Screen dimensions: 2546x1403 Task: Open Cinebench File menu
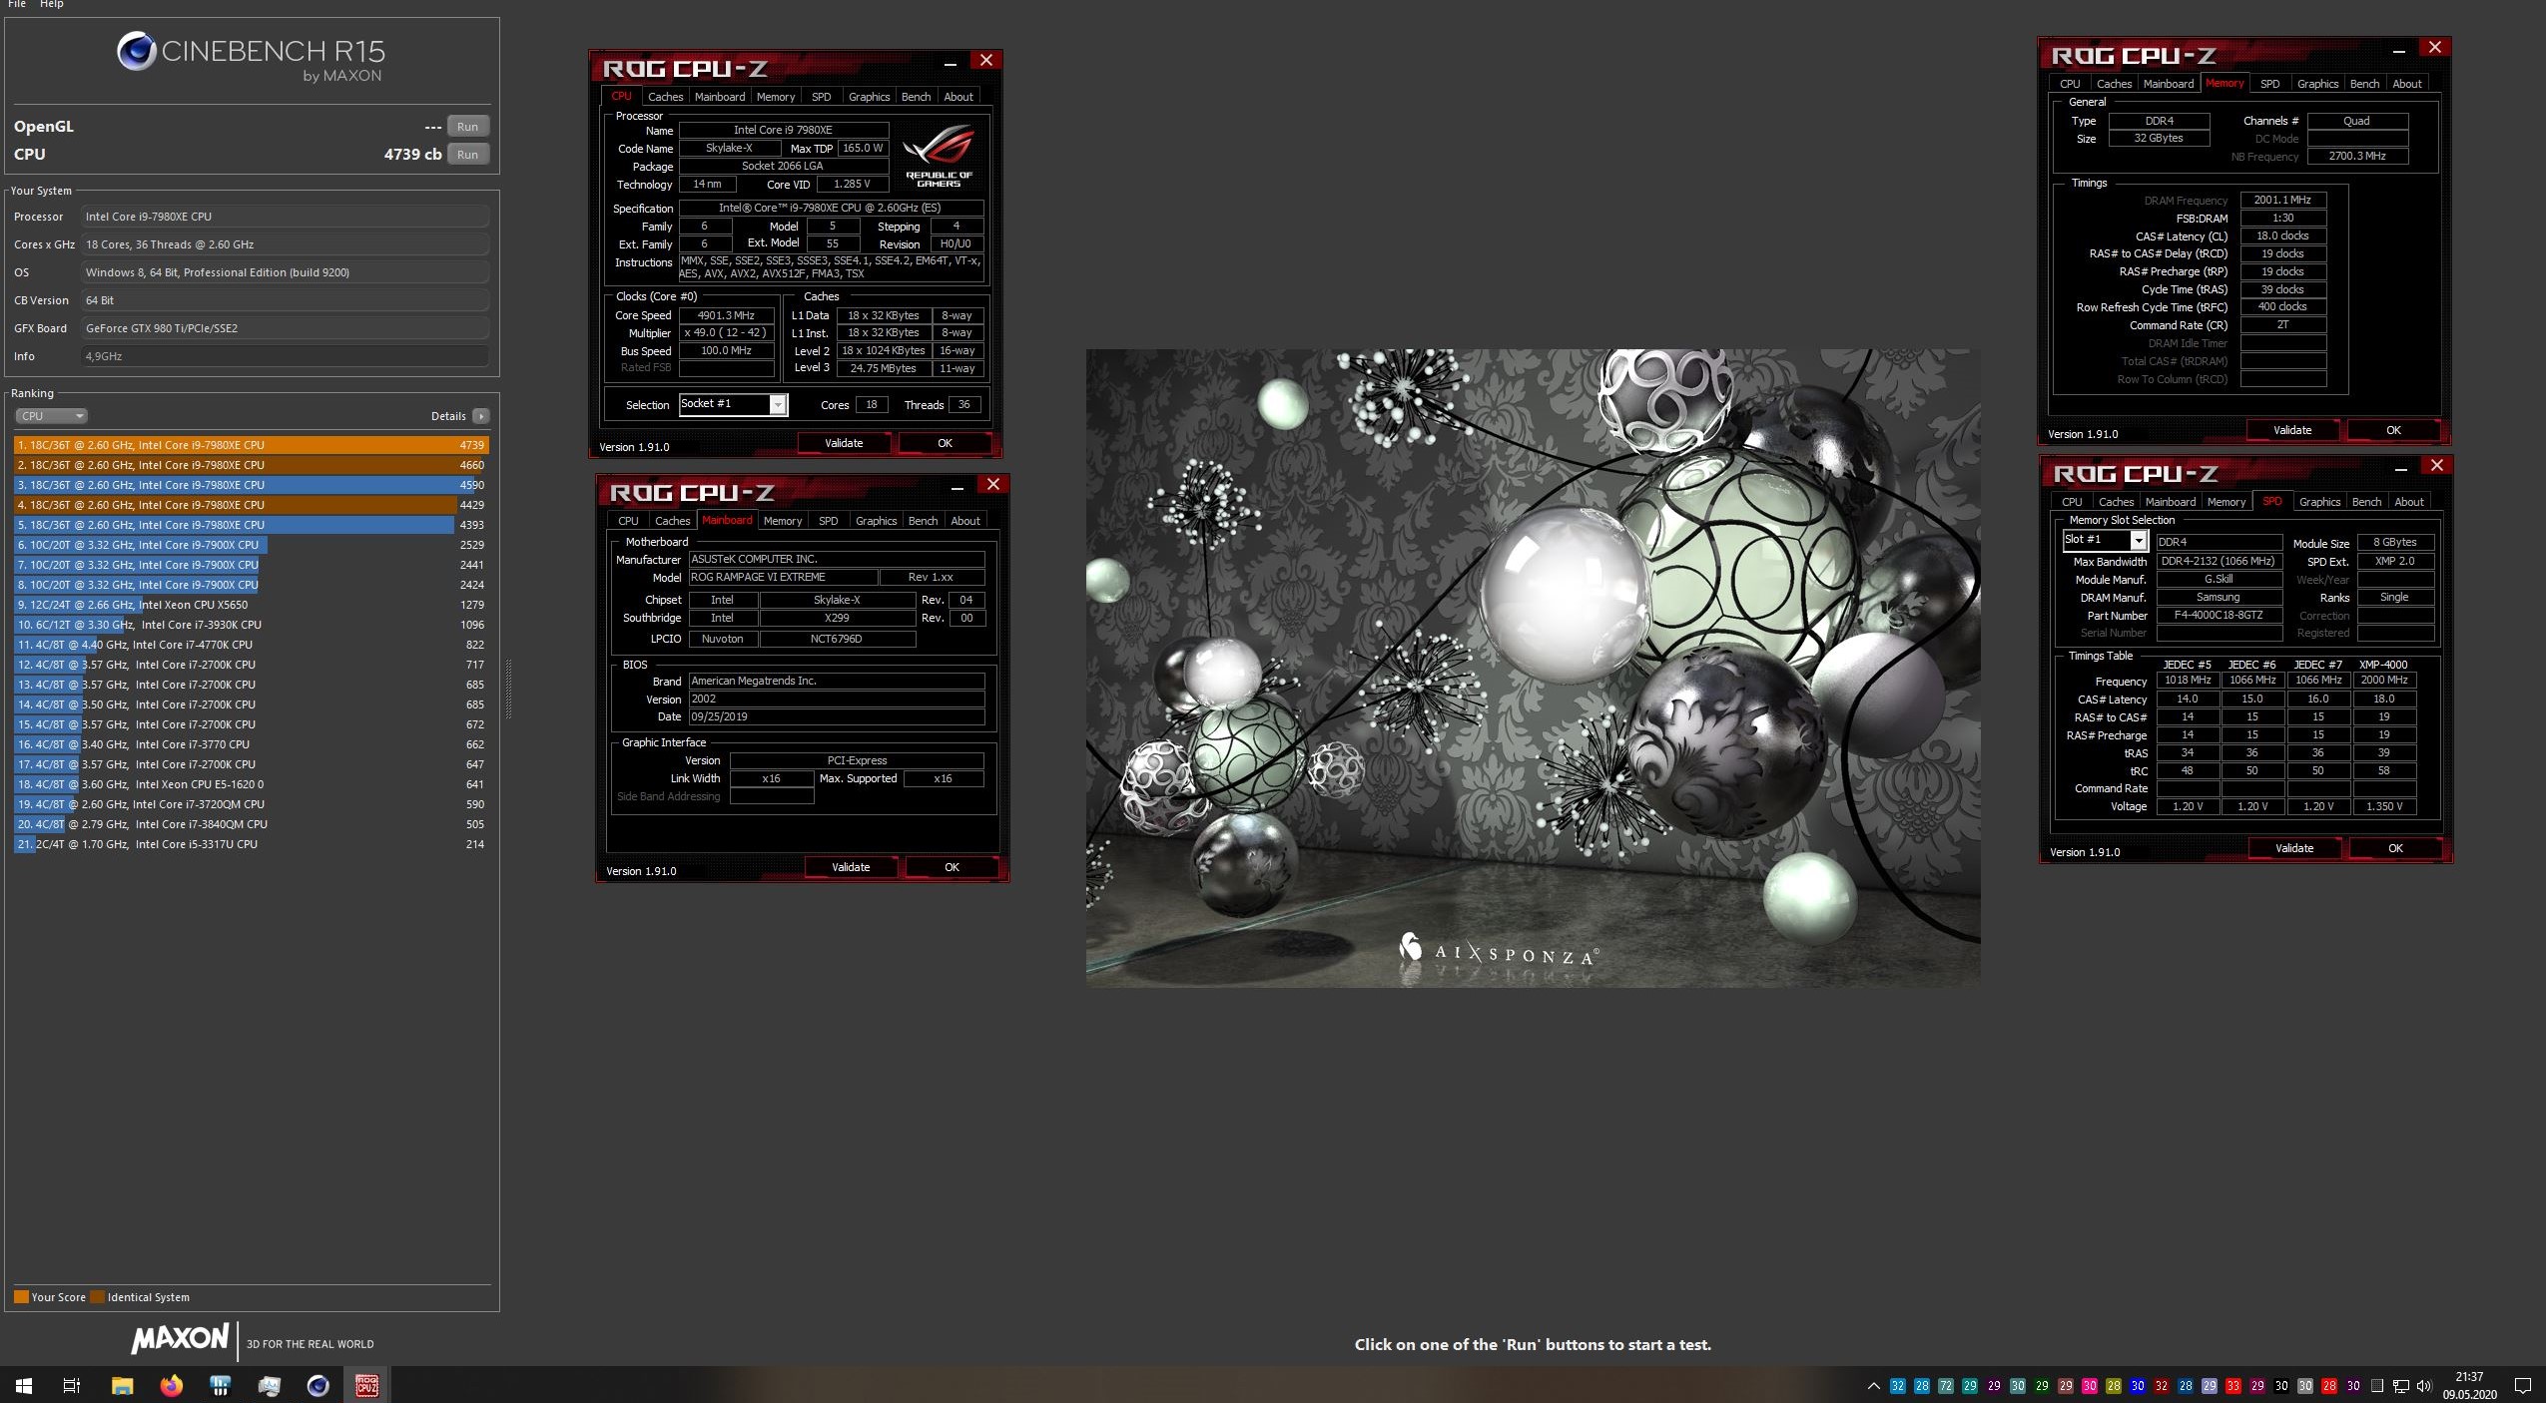tap(17, 5)
